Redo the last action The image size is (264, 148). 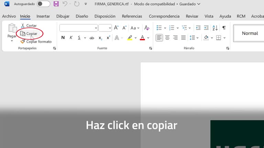(77, 4)
